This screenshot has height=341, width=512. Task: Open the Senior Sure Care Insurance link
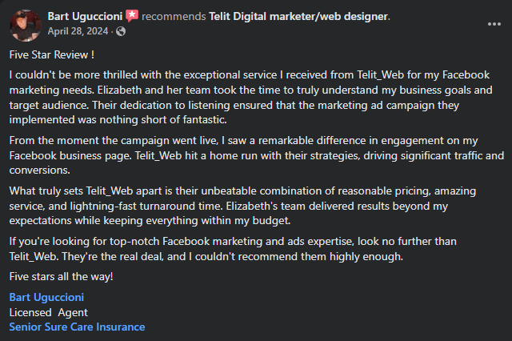[x=77, y=327]
